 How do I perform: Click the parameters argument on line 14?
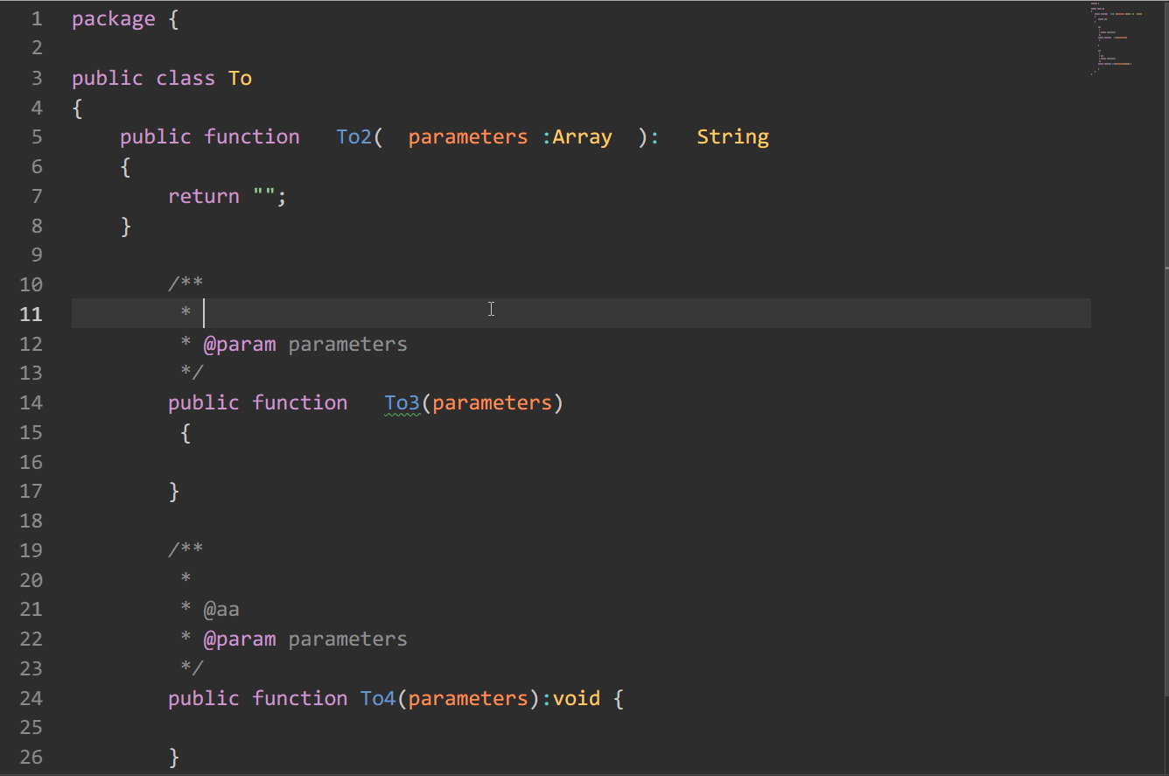(492, 403)
